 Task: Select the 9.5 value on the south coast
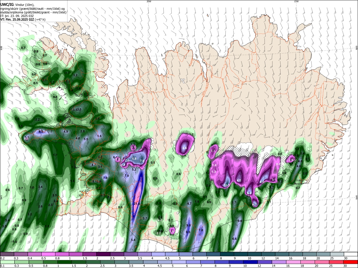tap(188, 232)
